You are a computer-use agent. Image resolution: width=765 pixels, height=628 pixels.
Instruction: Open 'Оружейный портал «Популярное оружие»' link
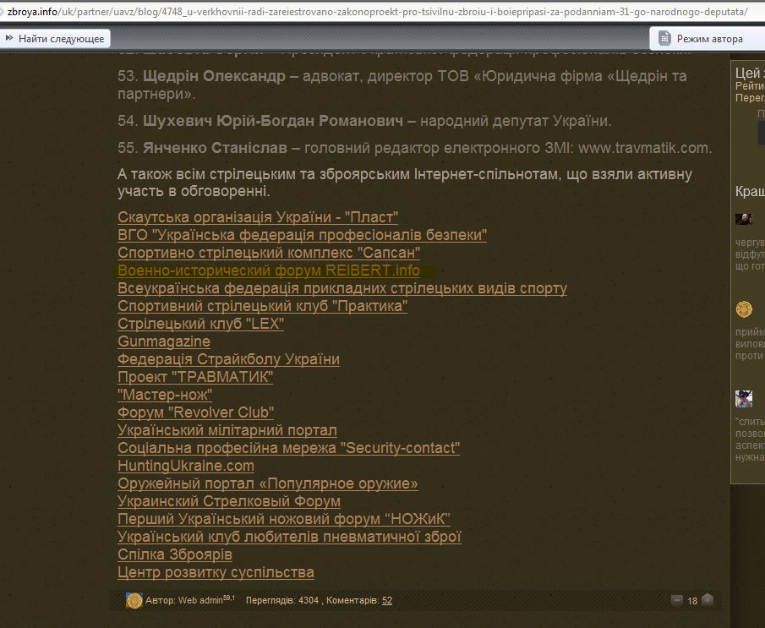point(268,483)
